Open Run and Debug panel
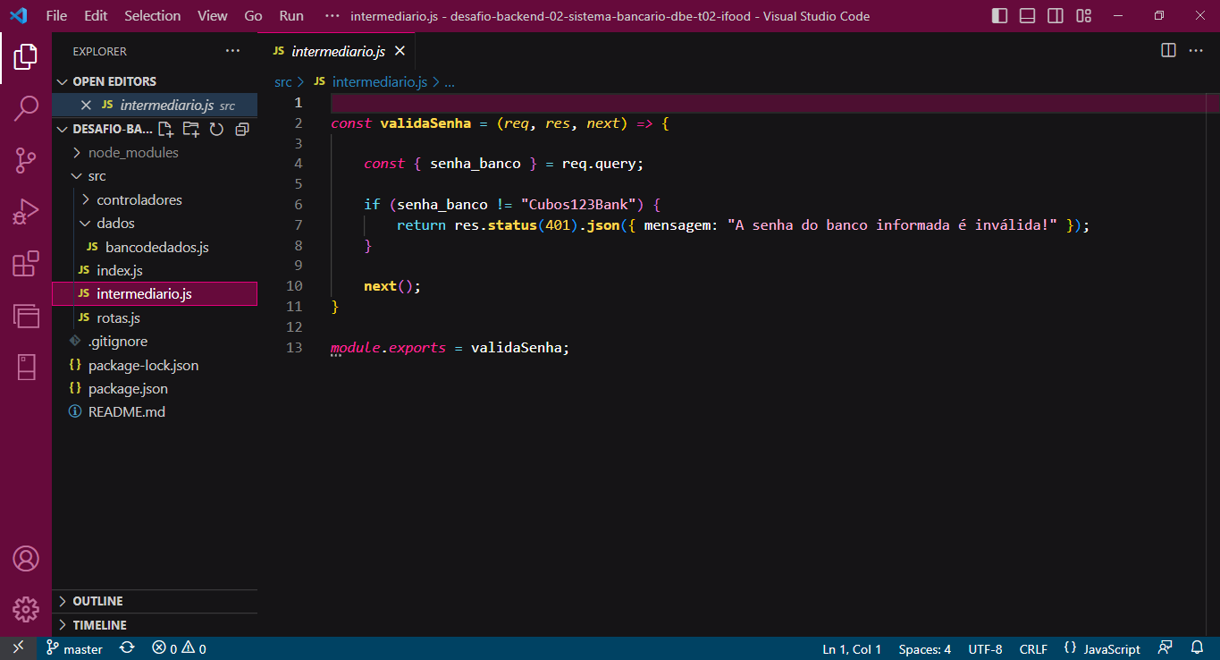This screenshot has height=660, width=1220. pyautogui.click(x=25, y=211)
